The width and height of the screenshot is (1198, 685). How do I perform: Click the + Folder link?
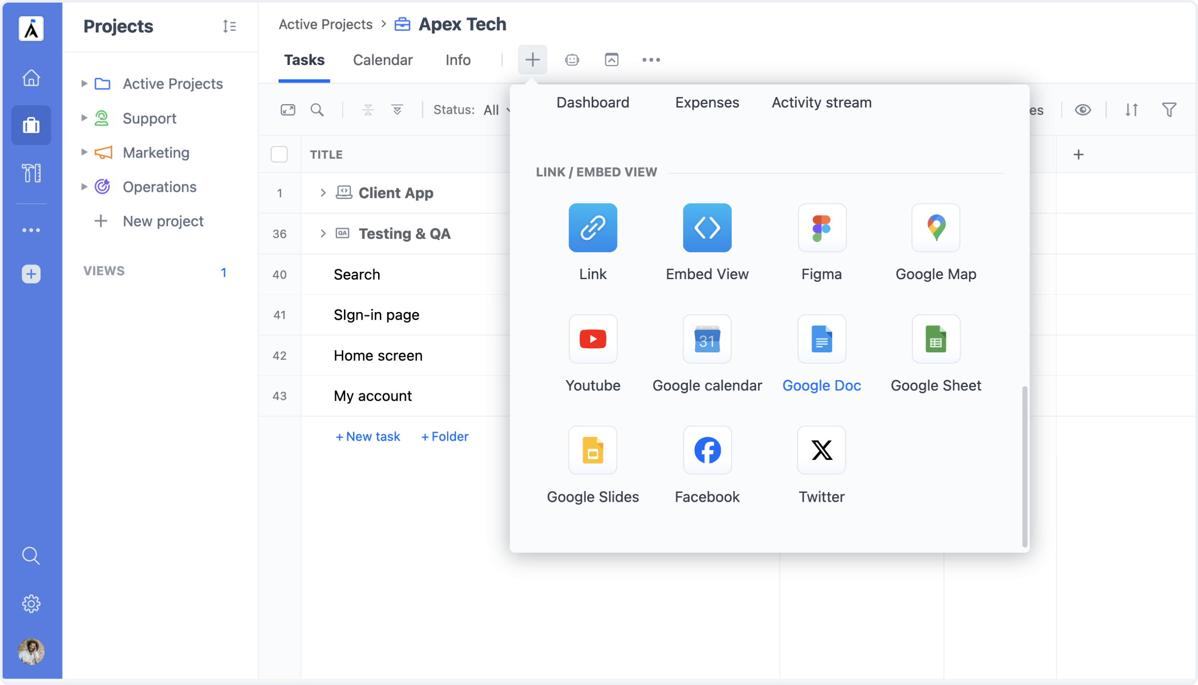click(x=445, y=437)
